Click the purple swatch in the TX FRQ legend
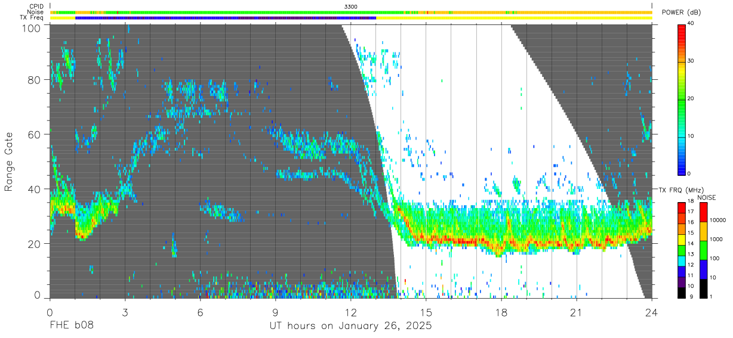Image resolution: width=733 pixels, height=338 pixels. 681,282
